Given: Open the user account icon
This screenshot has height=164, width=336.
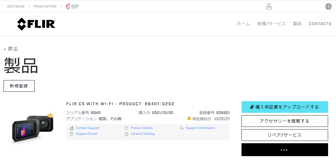Looking at the screenshot, I should 269,6.
